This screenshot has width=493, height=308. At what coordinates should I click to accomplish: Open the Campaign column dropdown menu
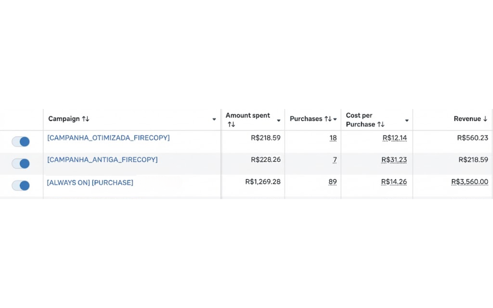tap(214, 119)
